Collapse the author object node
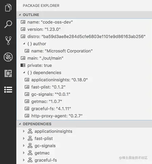 (24, 44)
